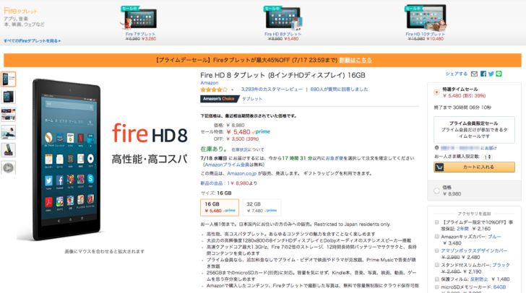The width and height of the screenshot is (526, 293).
Task: Open the Fire 7 タブレット banner item
Action: (x=140, y=23)
